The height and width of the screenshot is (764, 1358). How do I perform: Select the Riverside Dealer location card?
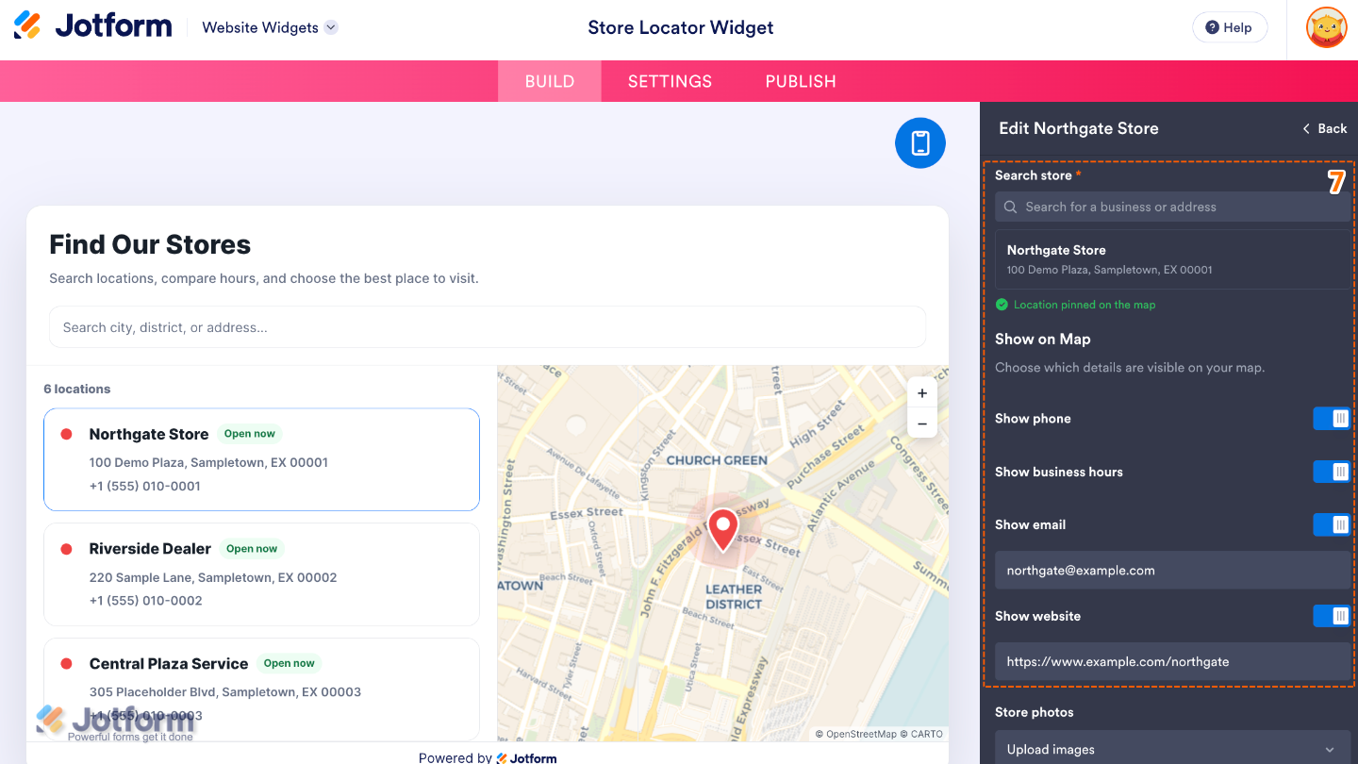pyautogui.click(x=261, y=574)
